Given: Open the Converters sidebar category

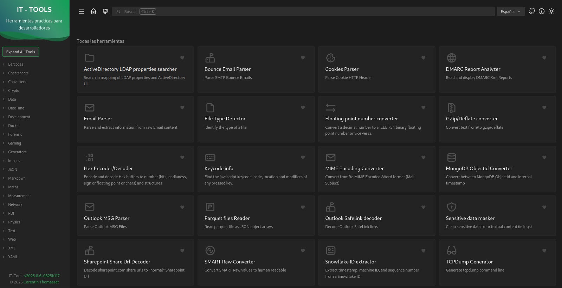Looking at the screenshot, I should pyautogui.click(x=17, y=82).
